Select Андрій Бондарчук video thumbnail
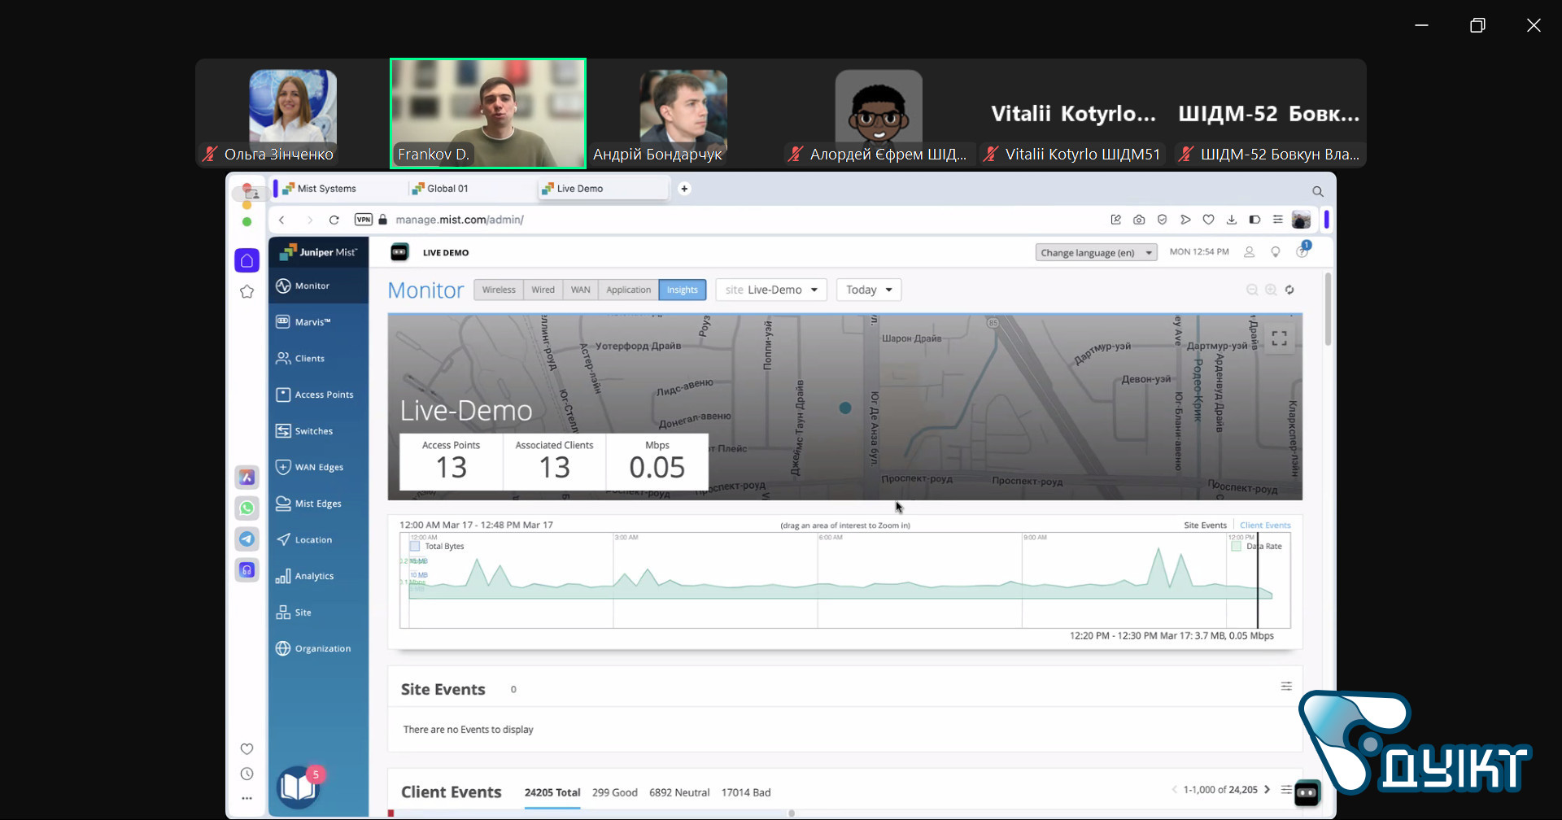This screenshot has width=1562, height=820. pos(683,113)
